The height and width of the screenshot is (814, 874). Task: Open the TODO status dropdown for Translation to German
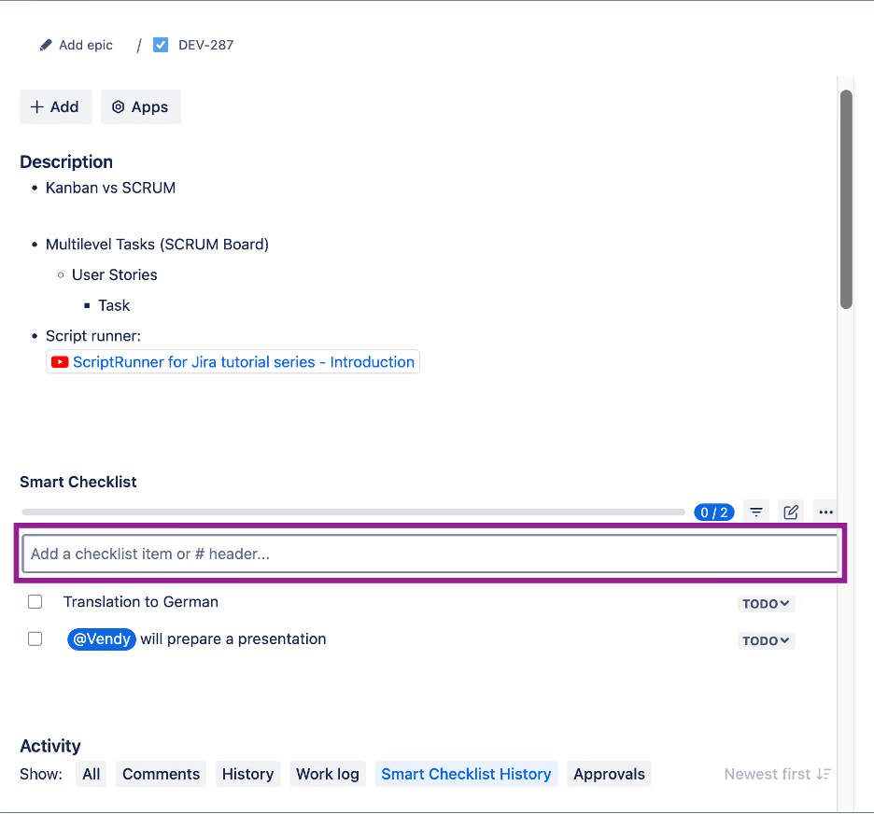point(766,603)
